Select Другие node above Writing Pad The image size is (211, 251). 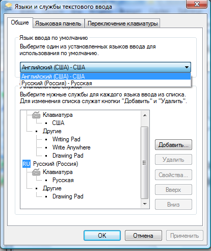[52, 131]
